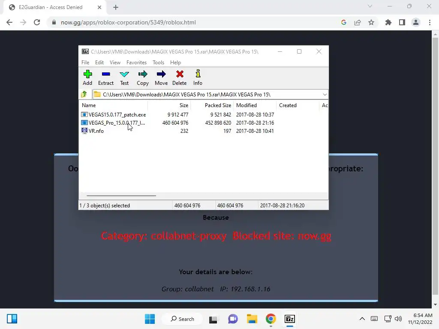Sort by the Size column header
The image size is (439, 329).
(x=169, y=105)
